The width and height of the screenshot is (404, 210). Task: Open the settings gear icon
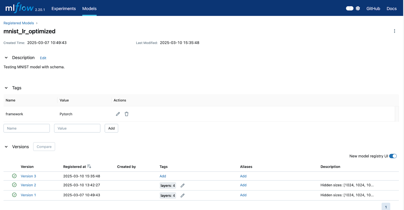tap(358, 8)
